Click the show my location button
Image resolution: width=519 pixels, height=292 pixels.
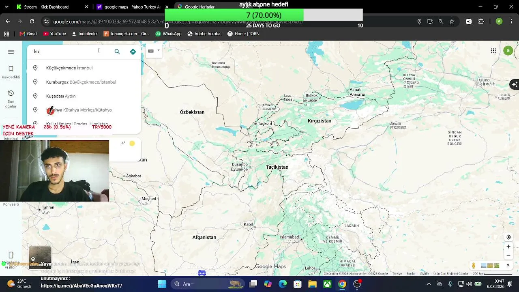click(x=508, y=237)
